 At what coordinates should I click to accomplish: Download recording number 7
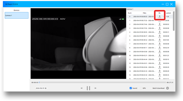click(x=159, y=44)
